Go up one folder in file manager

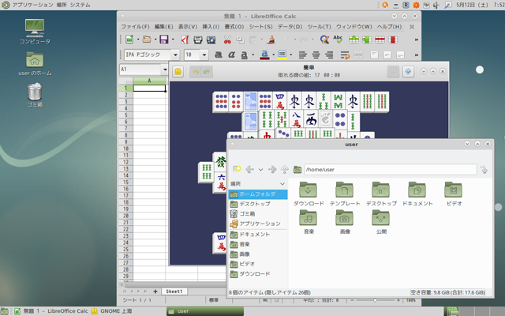284,169
